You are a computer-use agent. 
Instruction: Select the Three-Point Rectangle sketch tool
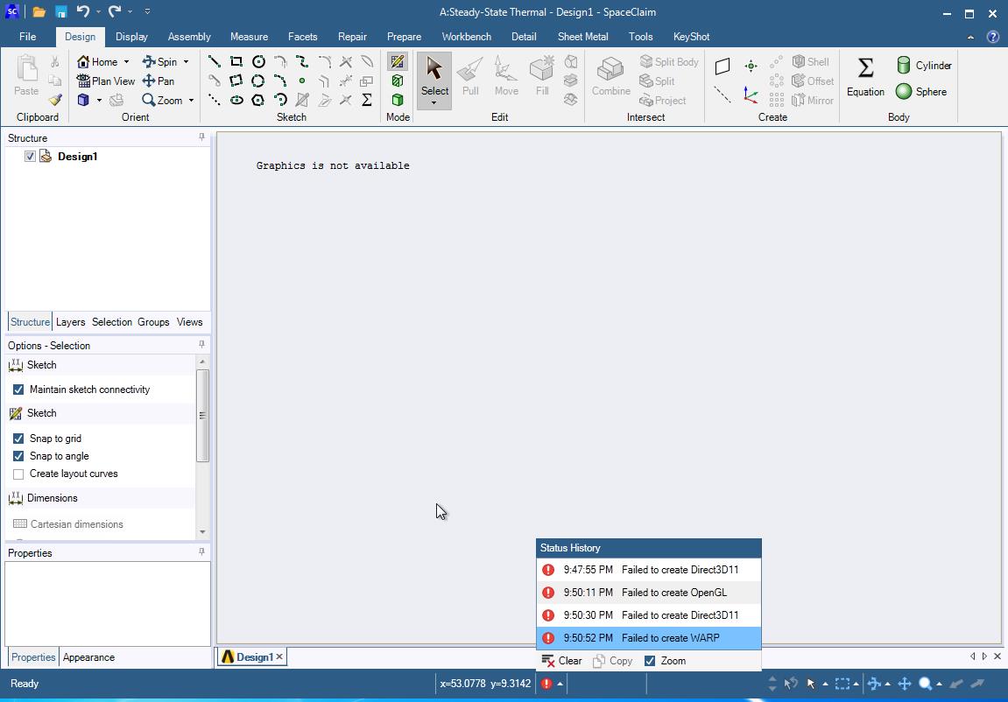(x=236, y=81)
